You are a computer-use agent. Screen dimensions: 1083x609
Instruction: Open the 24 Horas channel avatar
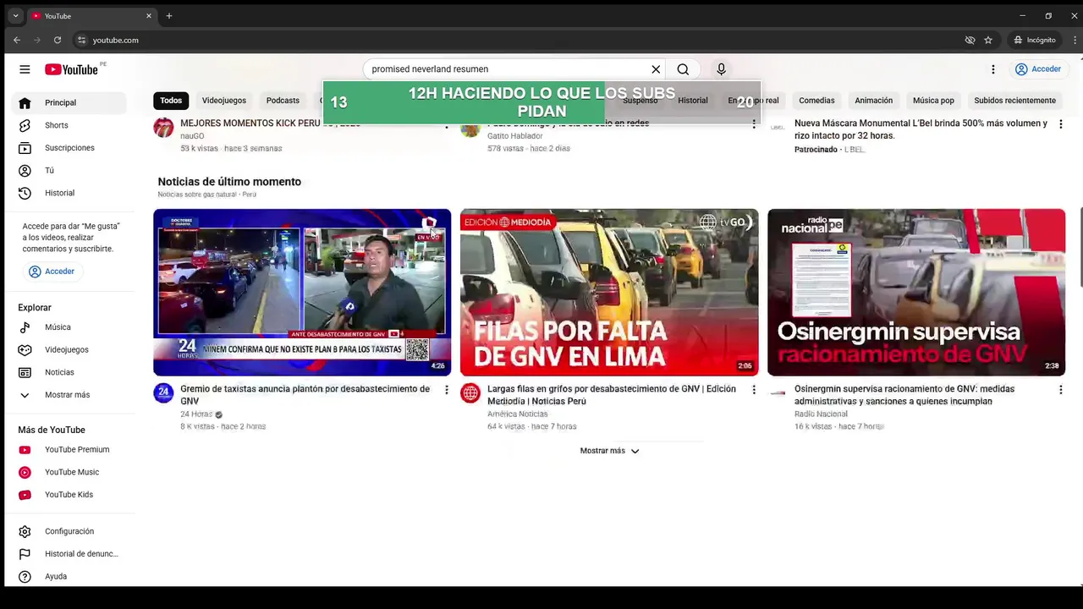pos(163,393)
